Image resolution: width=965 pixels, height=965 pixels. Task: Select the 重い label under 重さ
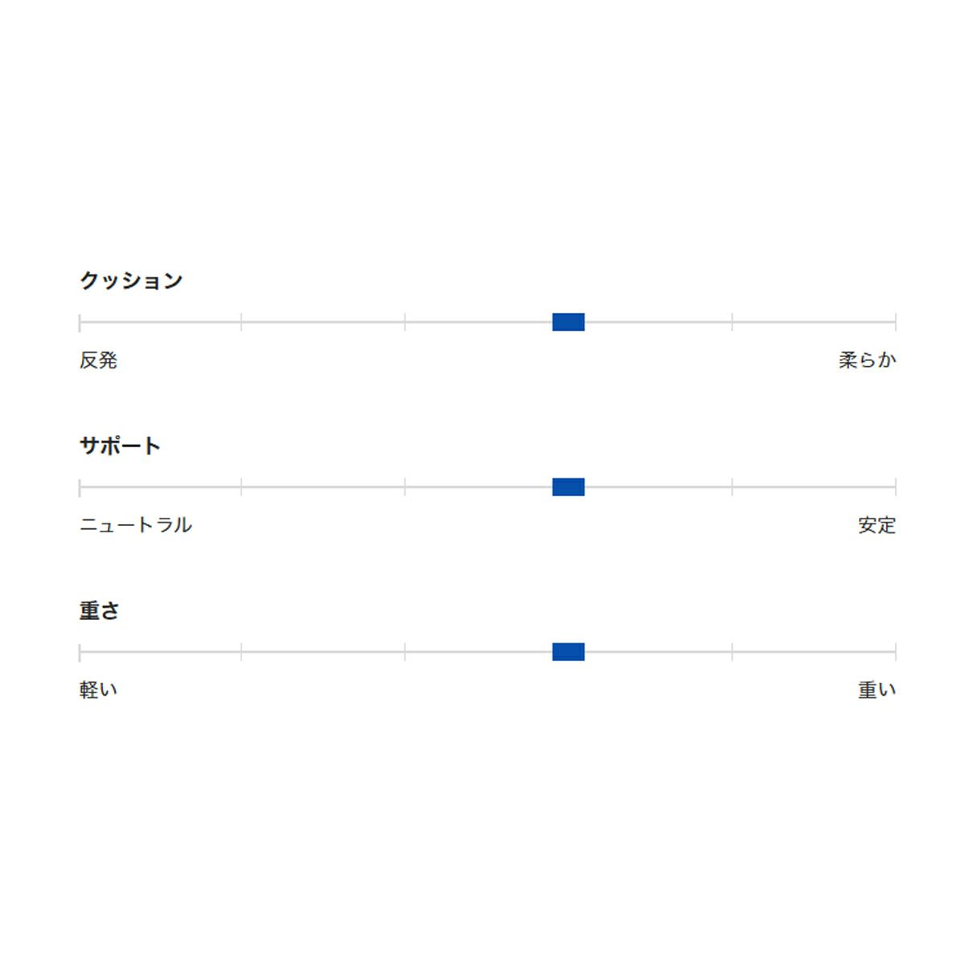(x=877, y=690)
